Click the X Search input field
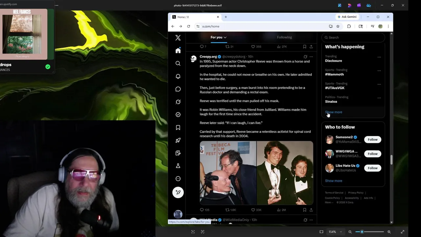Image resolution: width=421 pixels, height=237 pixels. [353, 38]
